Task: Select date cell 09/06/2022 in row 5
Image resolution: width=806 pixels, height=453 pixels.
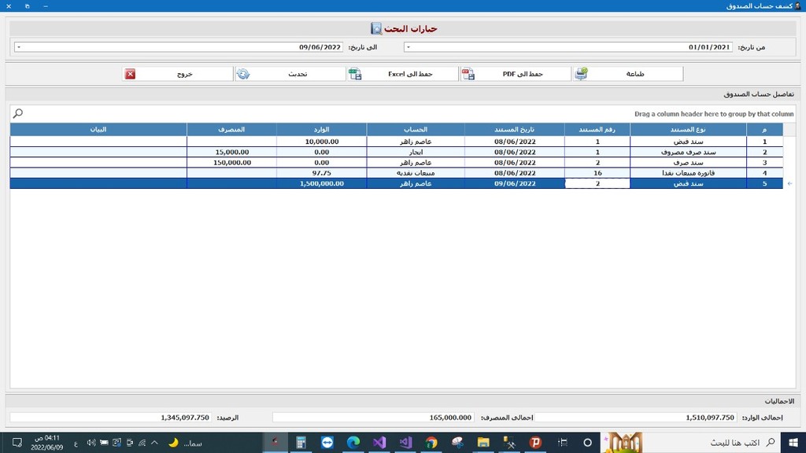Action: (514, 183)
